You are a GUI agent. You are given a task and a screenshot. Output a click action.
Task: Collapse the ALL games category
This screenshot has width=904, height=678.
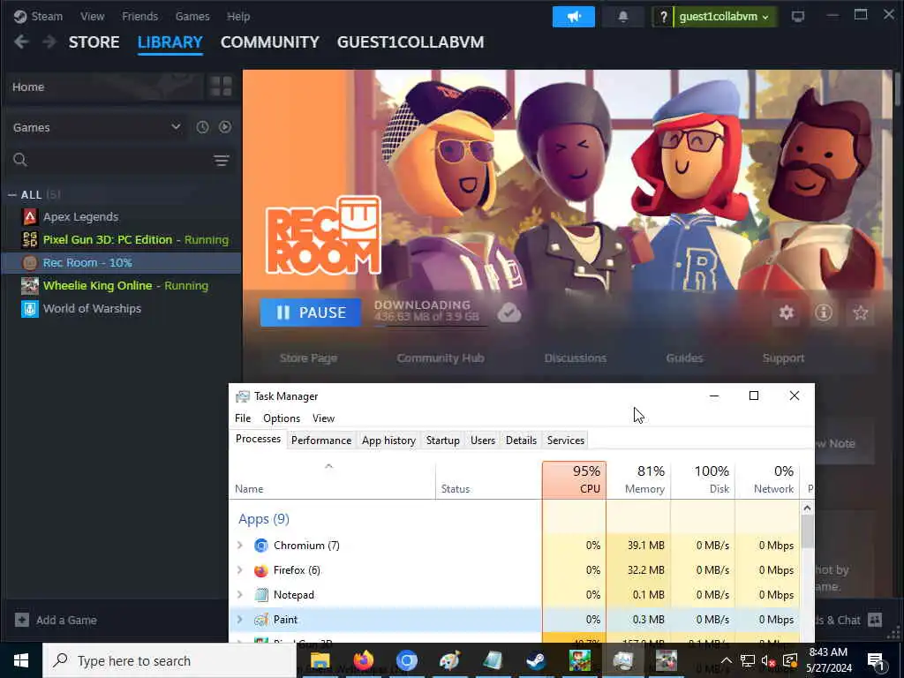click(11, 195)
